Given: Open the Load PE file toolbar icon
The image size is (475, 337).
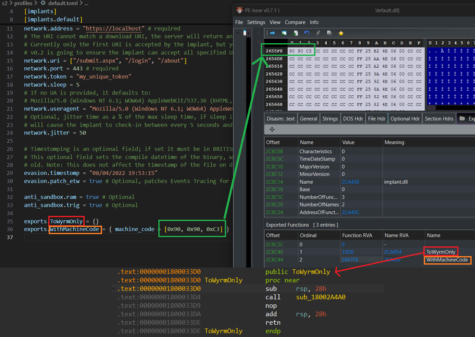Looking at the screenshot, I should coord(284,33).
